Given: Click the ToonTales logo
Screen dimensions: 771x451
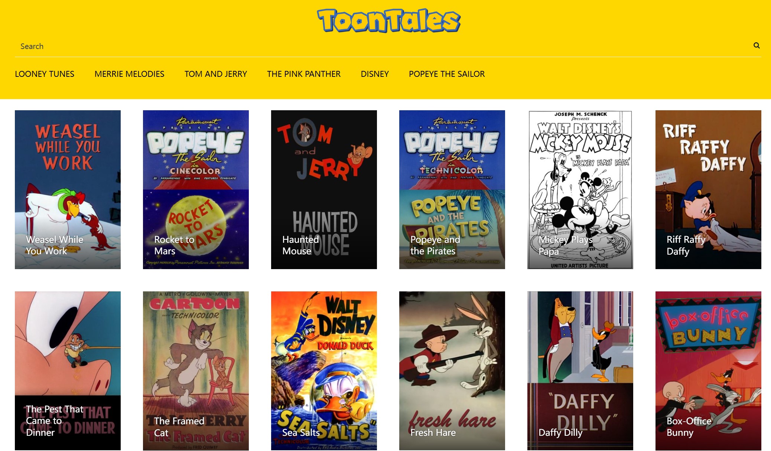Looking at the screenshot, I should 388,20.
